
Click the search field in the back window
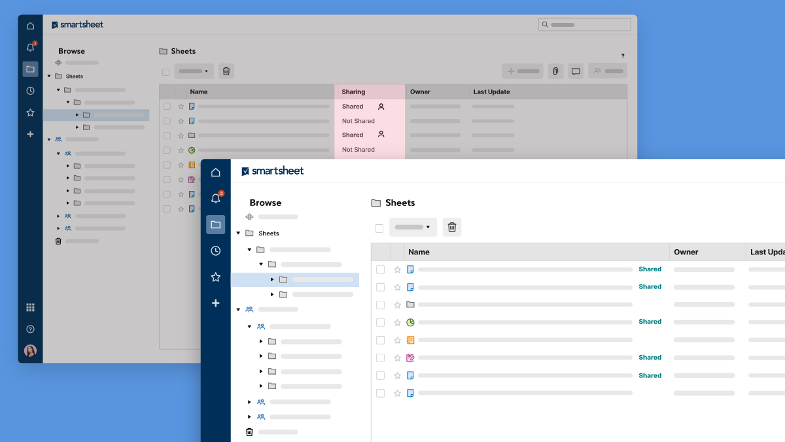[584, 25]
